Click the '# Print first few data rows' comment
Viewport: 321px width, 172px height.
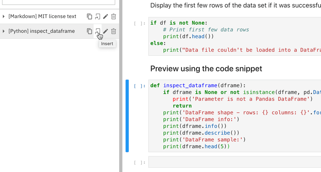(206, 30)
